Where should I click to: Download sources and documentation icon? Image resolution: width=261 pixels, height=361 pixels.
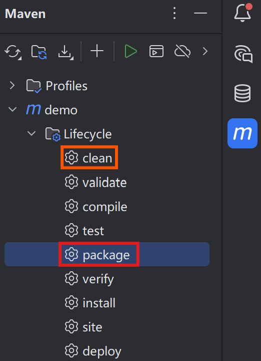click(65, 52)
